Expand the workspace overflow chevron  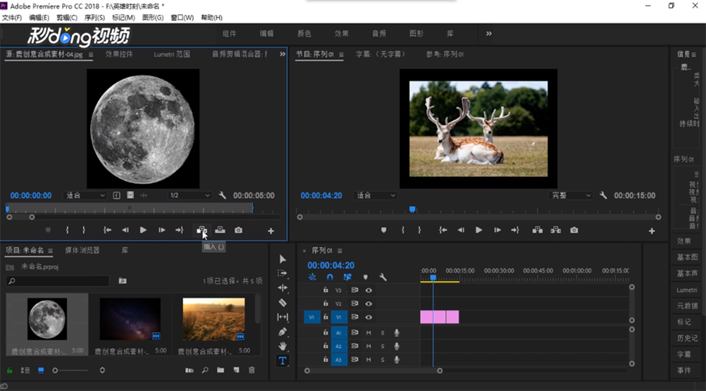488,33
